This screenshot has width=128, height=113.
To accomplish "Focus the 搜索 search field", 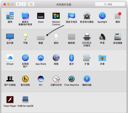I will click(110, 4).
